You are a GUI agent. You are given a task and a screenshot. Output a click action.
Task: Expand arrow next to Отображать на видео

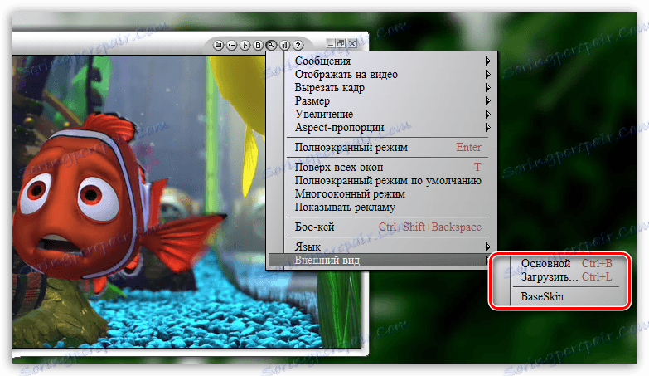(x=488, y=74)
